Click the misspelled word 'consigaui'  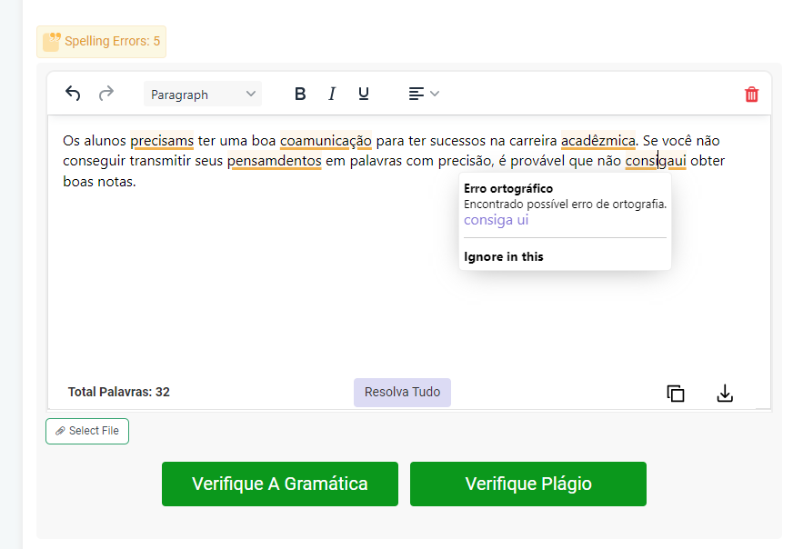656,161
